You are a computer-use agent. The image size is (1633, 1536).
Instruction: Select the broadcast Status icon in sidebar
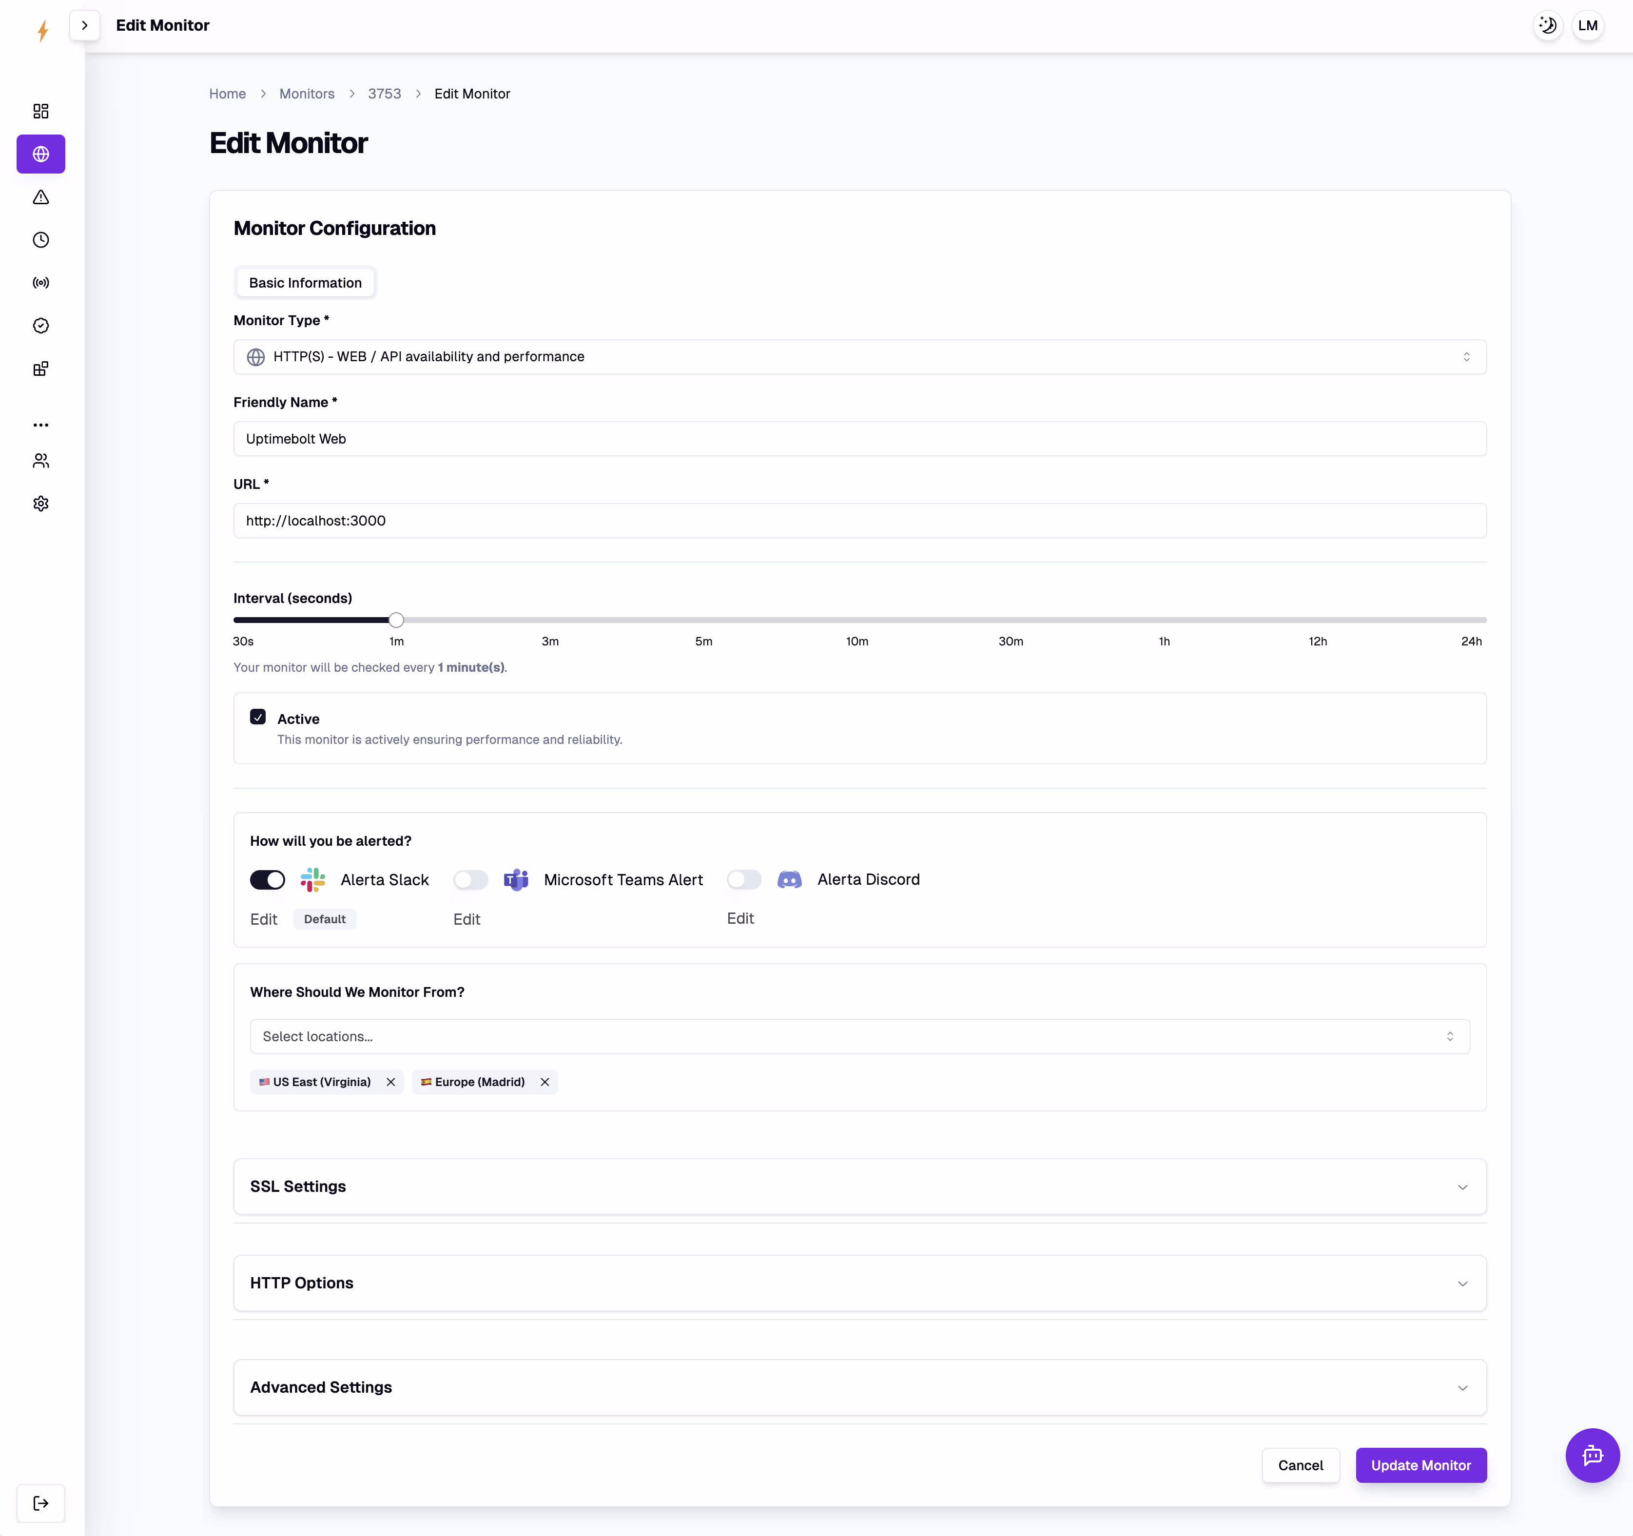coord(40,283)
